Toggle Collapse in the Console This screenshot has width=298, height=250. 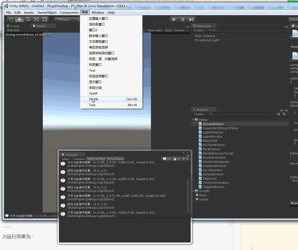tap(79, 159)
